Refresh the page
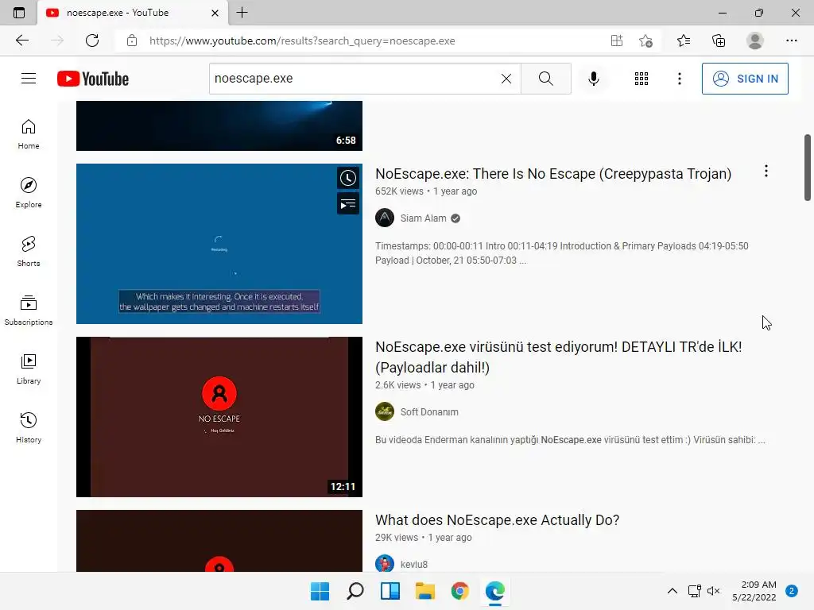814x610 pixels. [92, 41]
